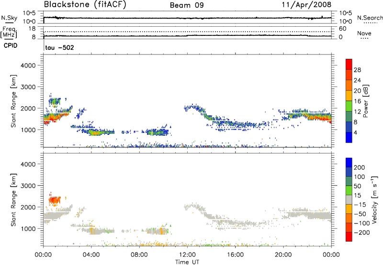Click the "-100" label on the velocity colorbar
Image resolution: width=383 pixels, height=265 pixels.
point(362,223)
